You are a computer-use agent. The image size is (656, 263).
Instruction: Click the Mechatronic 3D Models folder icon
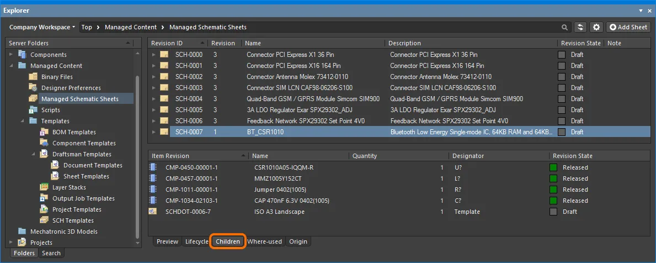coord(22,232)
